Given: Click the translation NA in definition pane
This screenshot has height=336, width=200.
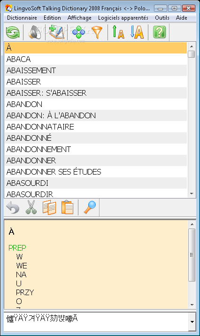Looking at the screenshot, I should click(x=21, y=275).
